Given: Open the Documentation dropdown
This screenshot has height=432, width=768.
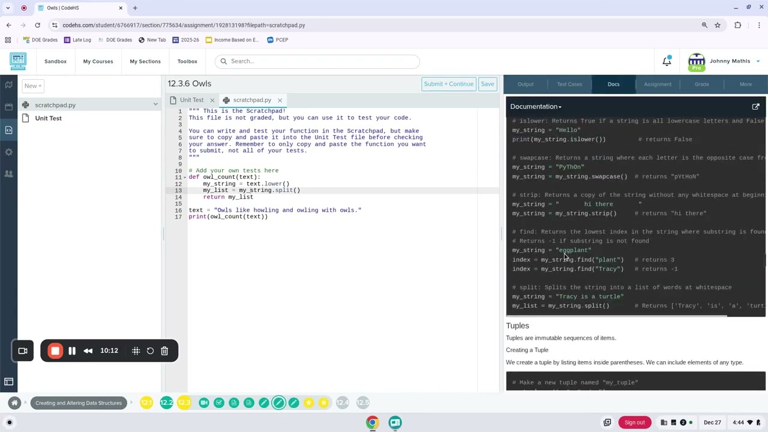Looking at the screenshot, I should [536, 107].
